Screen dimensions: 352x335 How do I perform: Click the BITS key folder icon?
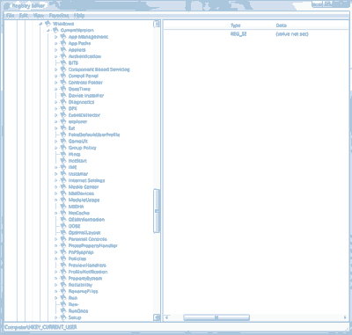[x=63, y=62]
